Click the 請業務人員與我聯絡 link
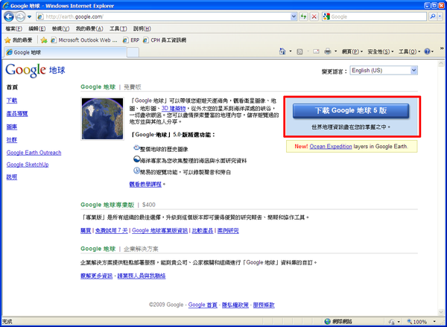This screenshot has height=327, width=447. (142, 276)
